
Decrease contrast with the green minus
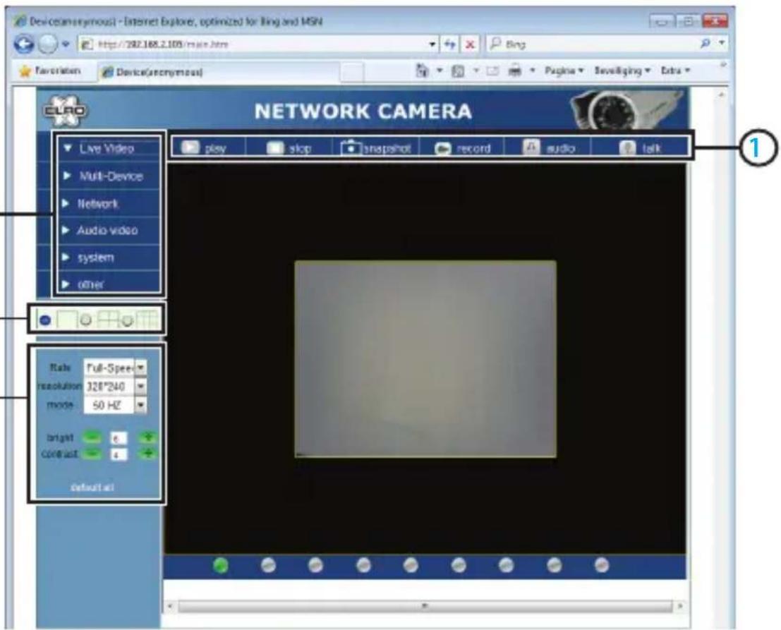(92, 453)
